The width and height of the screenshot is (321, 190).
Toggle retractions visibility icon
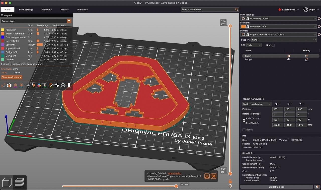point(15,85)
